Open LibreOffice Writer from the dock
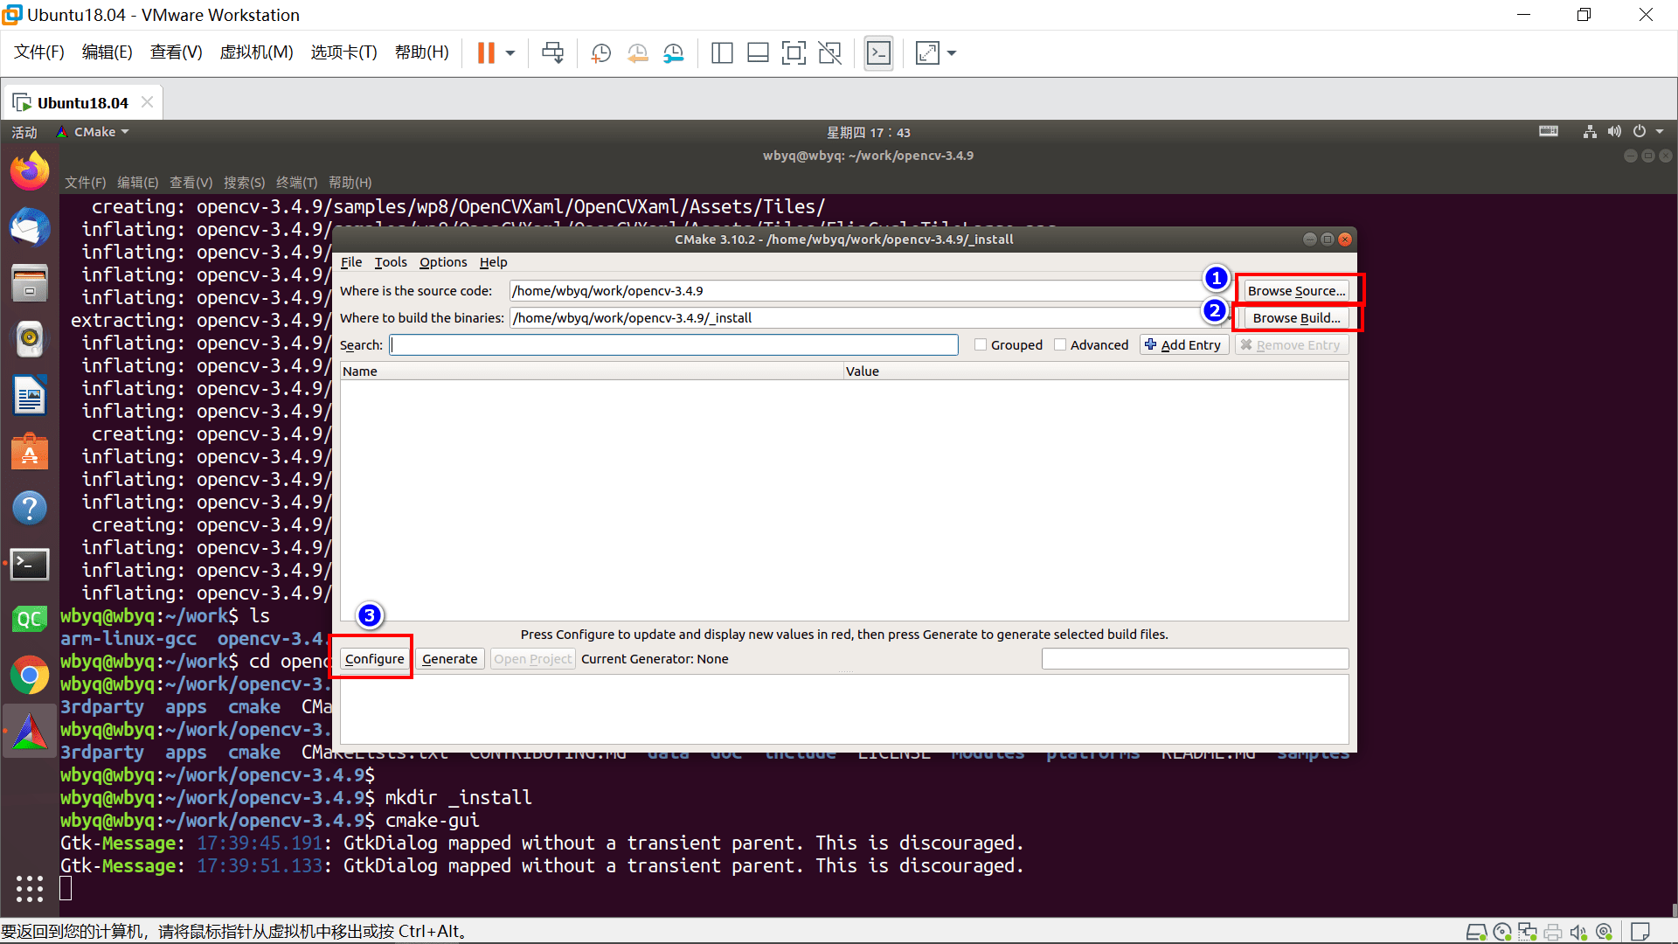 pyautogui.click(x=30, y=395)
